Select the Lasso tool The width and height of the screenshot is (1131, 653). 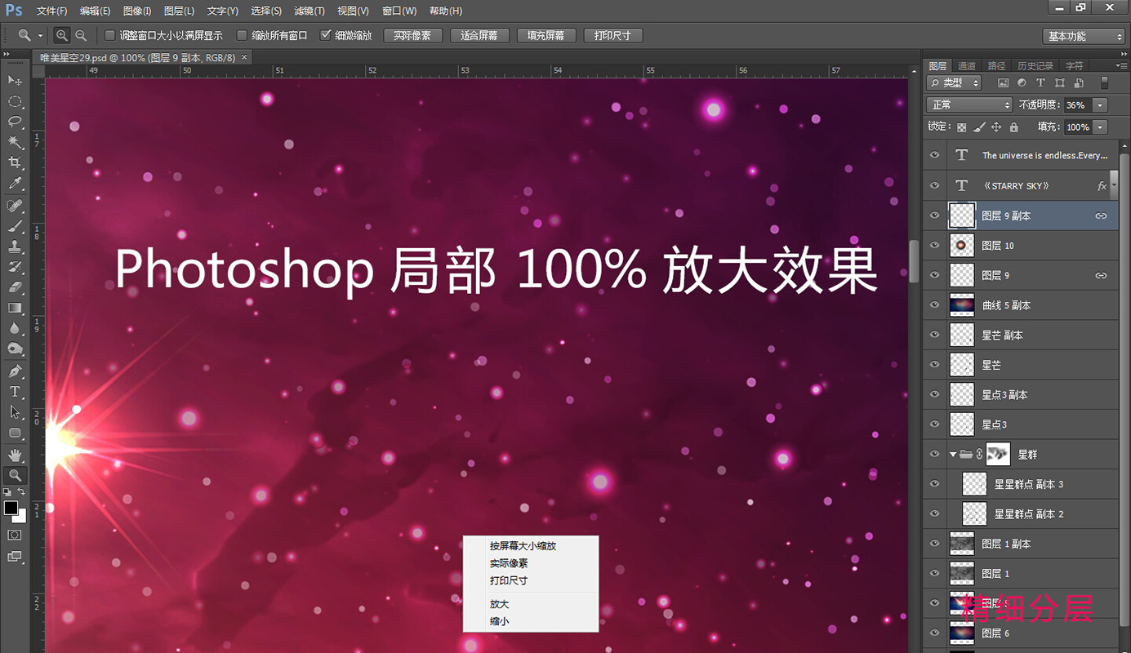click(x=15, y=122)
